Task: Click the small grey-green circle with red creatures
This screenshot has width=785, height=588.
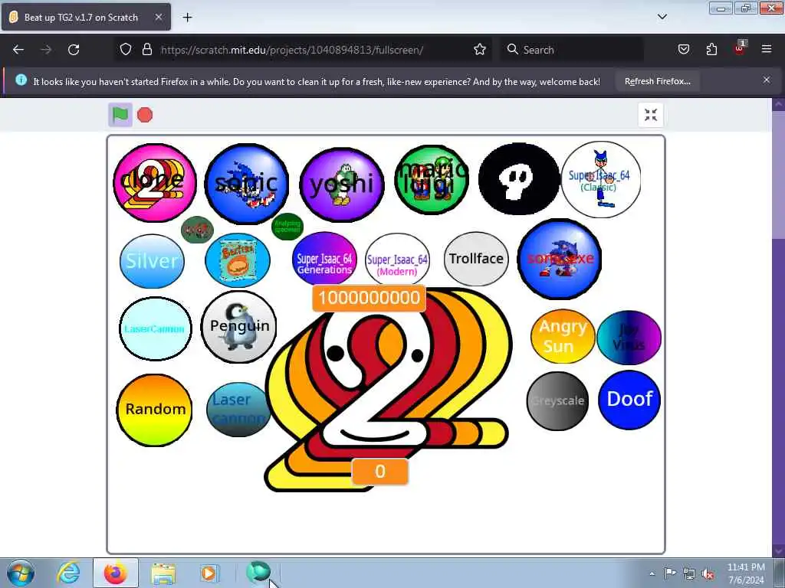Action: point(197,230)
